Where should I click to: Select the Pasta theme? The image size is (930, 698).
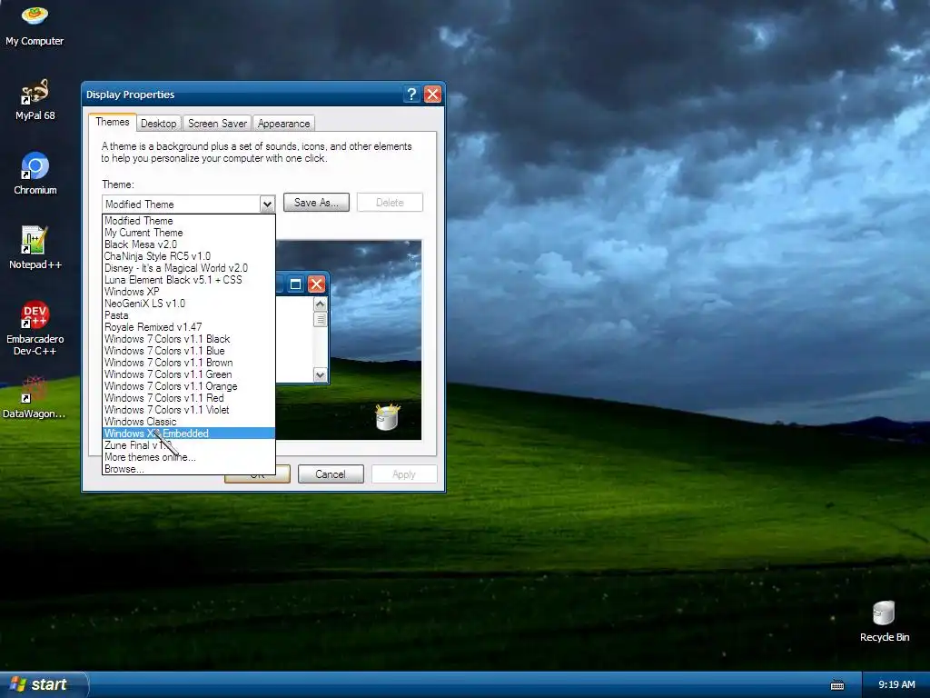[189, 315]
